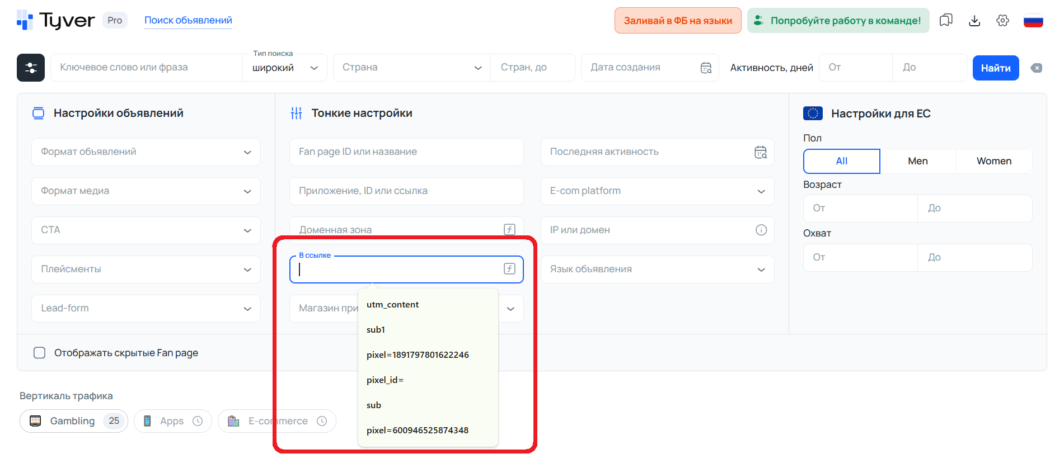Choose utm_content suggestion
This screenshot has height=454, width=1064.
[x=428, y=305]
